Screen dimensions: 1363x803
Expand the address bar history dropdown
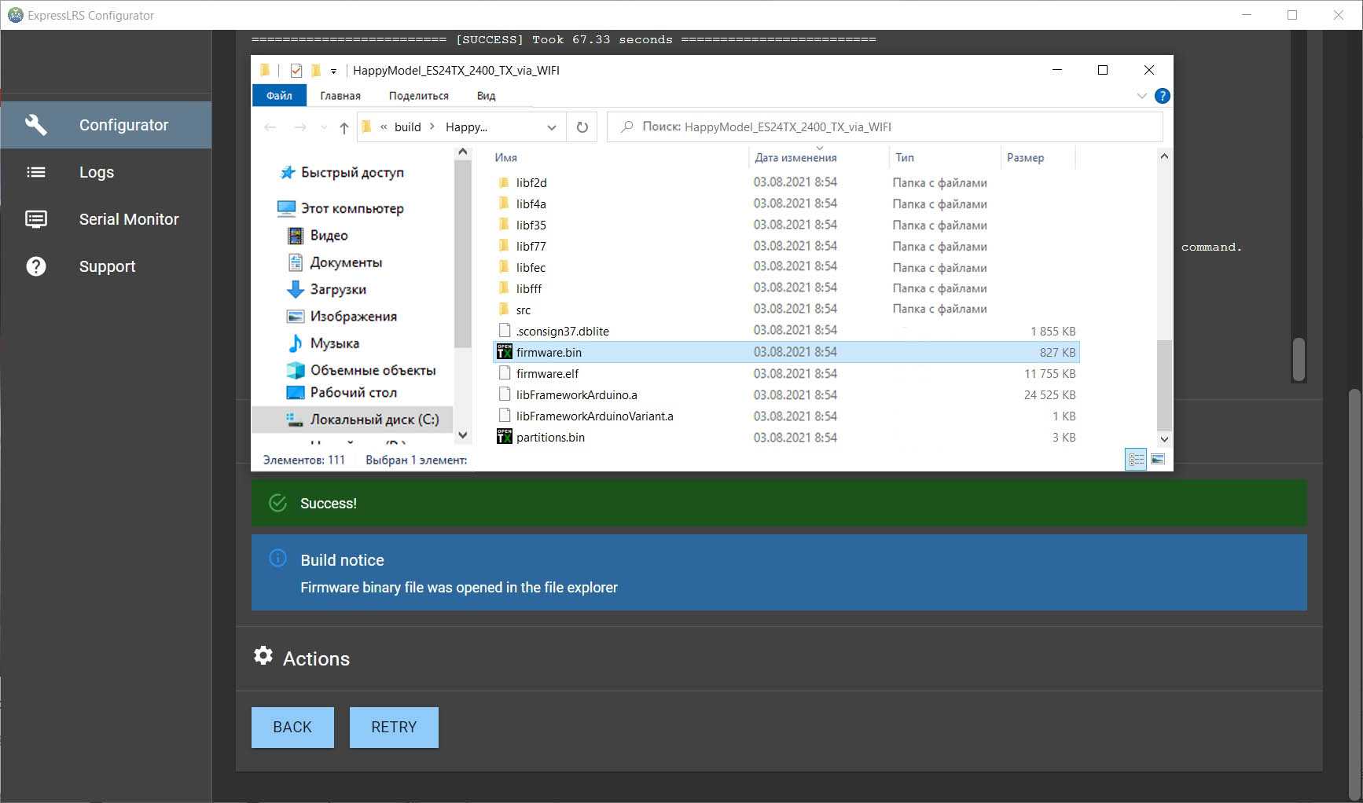click(x=552, y=127)
